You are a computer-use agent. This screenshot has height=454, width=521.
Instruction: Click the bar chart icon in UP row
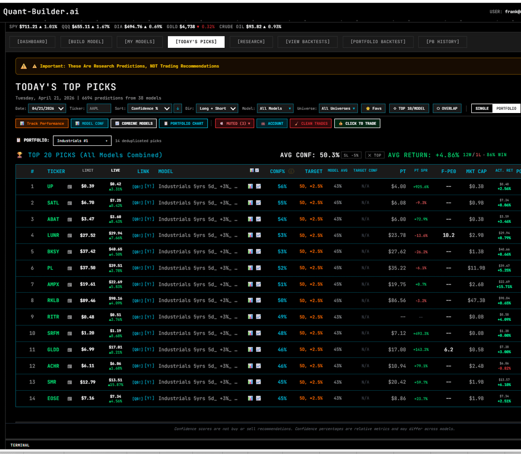[x=250, y=186]
